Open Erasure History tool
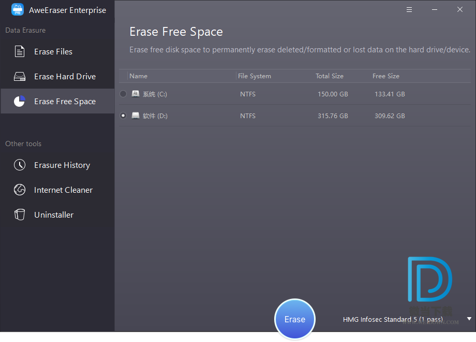476x342 pixels. pos(57,165)
